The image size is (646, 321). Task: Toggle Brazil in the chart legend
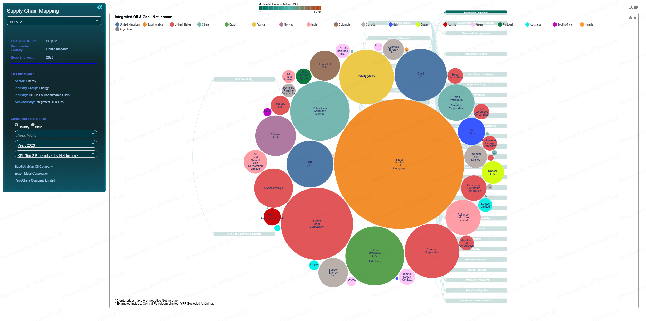pos(230,24)
